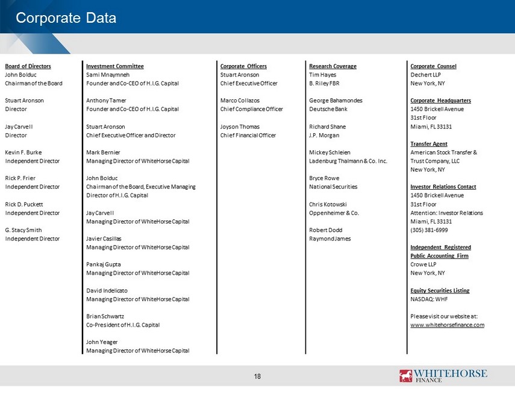The image size is (515, 394).
Task: Select the Corporate Headquarters heading
Action: click(440, 100)
